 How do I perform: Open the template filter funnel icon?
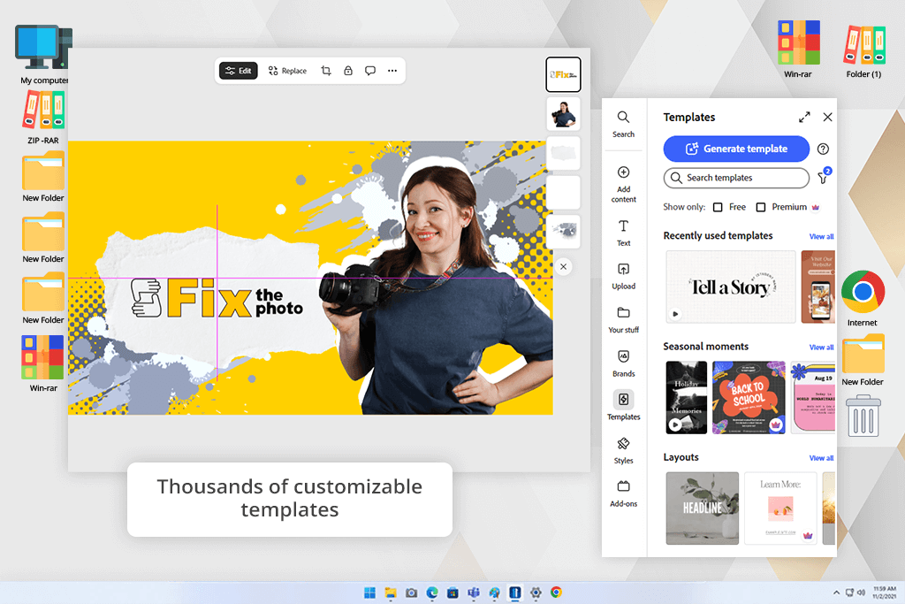pyautogui.click(x=824, y=177)
